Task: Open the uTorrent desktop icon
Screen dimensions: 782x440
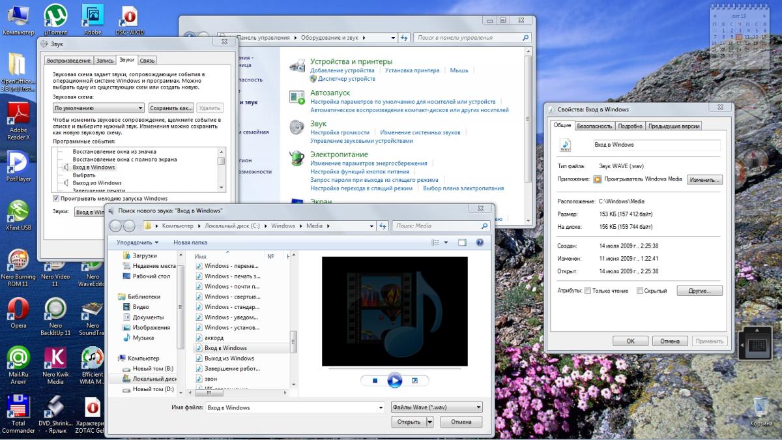Action: [x=55, y=16]
